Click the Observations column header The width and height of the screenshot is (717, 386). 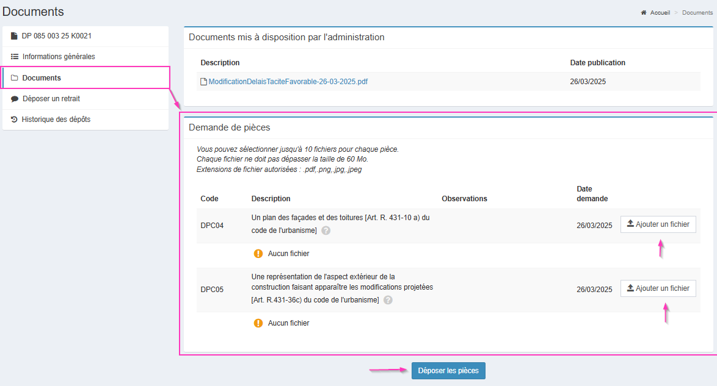coord(464,199)
